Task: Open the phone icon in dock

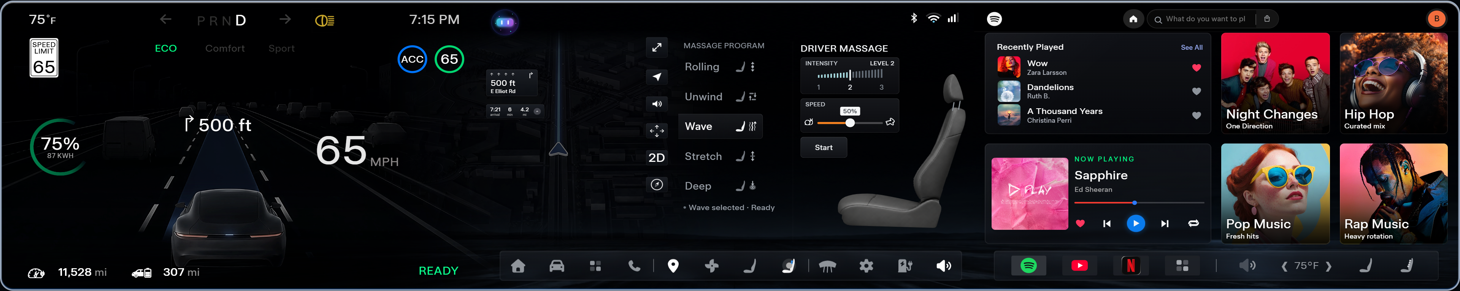Action: point(634,266)
